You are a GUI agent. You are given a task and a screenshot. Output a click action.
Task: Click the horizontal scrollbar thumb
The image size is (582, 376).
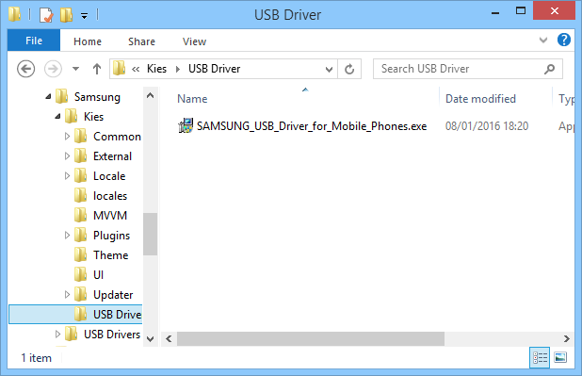310,338
